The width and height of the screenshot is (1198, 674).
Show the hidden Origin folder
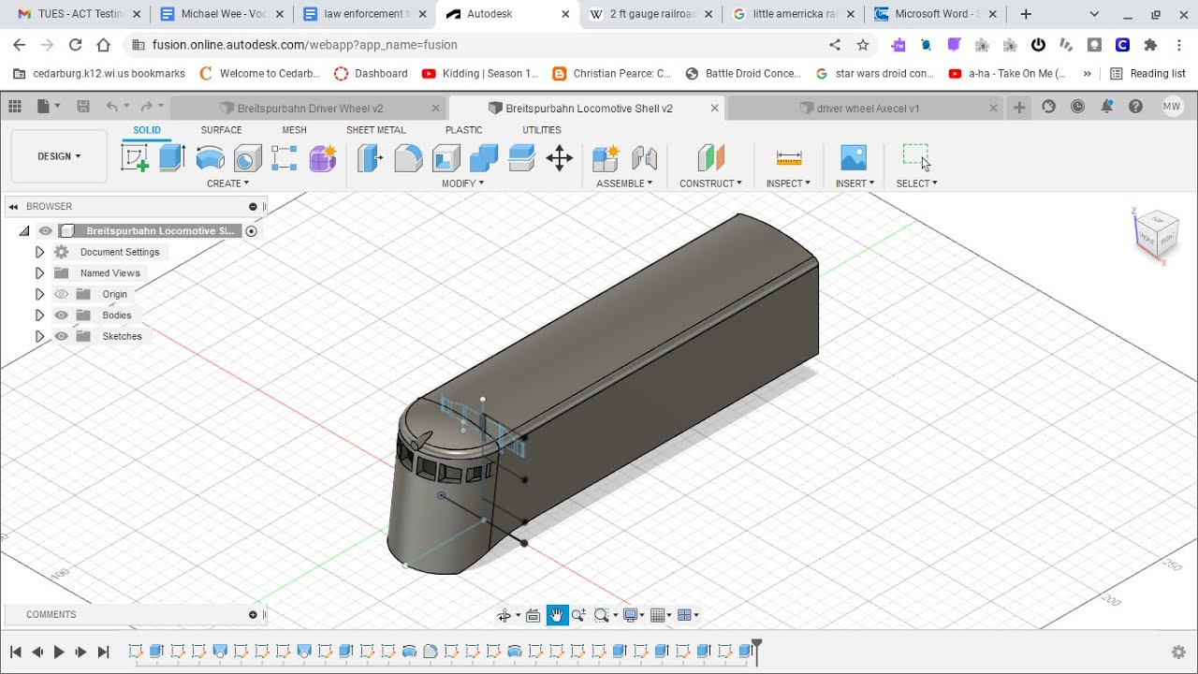[x=62, y=294]
